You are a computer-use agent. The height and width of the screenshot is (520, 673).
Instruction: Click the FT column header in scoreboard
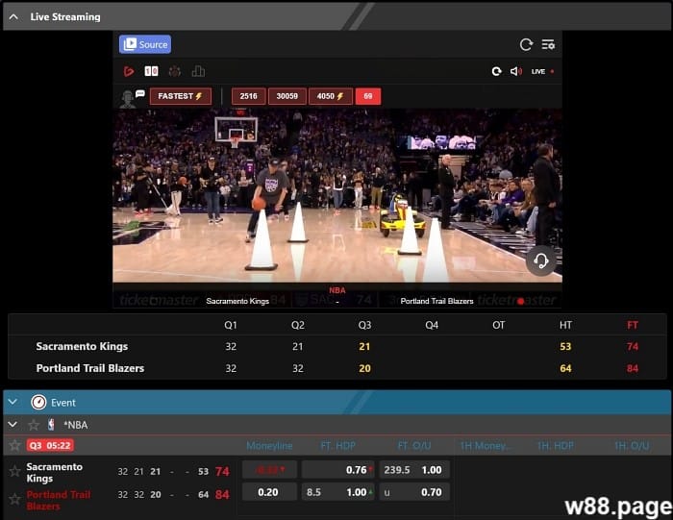(x=633, y=325)
